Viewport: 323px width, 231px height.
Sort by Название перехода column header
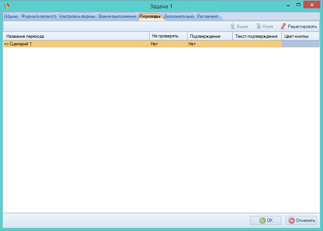point(76,36)
